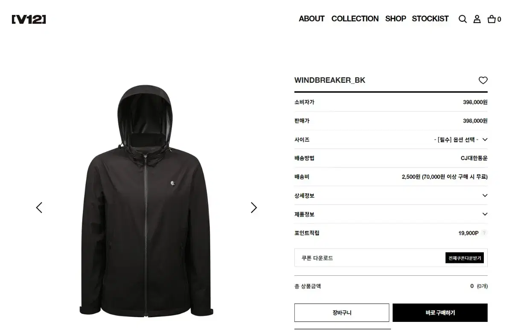The height and width of the screenshot is (330, 512).
Task: Click the WINDBREAKER_BK product title
Action: pos(330,80)
